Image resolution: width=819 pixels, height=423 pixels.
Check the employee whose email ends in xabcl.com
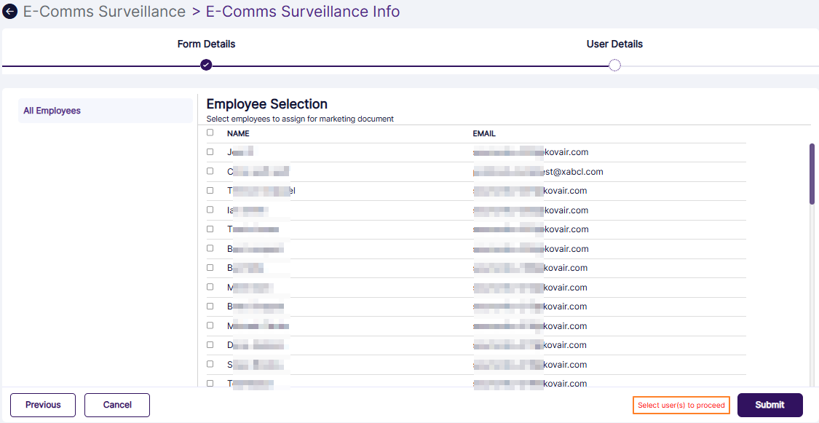(210, 171)
